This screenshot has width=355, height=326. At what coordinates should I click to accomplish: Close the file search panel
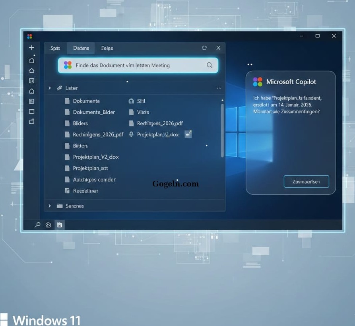(218, 48)
